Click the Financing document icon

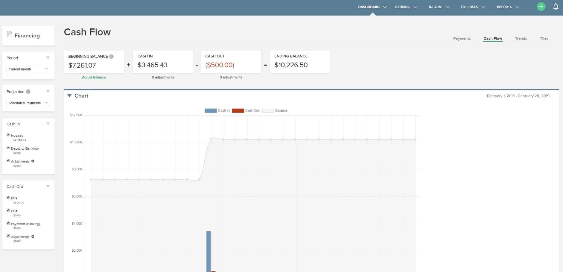(x=10, y=34)
